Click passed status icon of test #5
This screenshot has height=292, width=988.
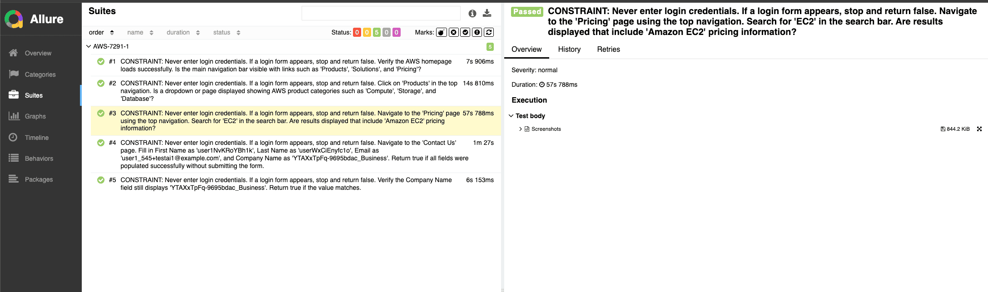pyautogui.click(x=101, y=180)
